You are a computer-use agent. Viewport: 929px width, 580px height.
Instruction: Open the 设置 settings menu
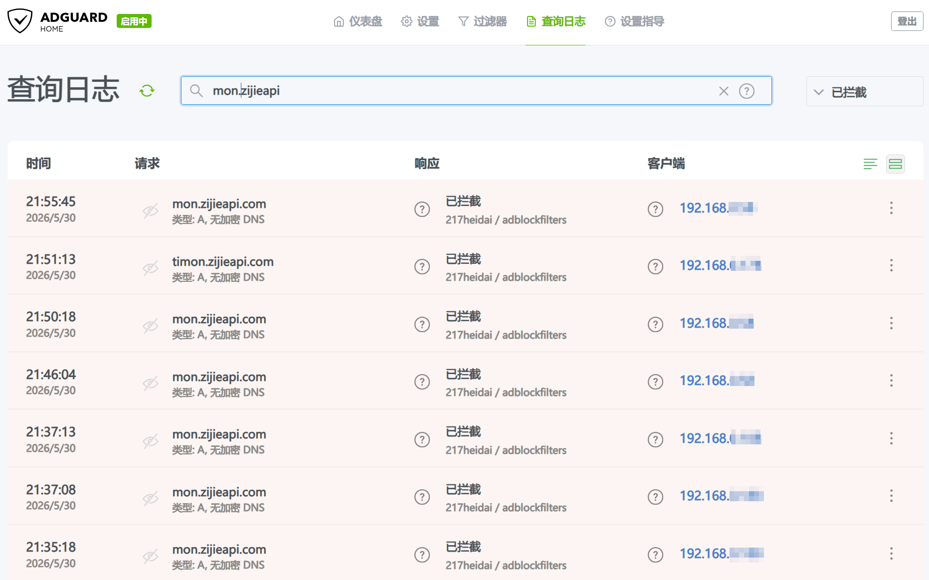point(420,21)
